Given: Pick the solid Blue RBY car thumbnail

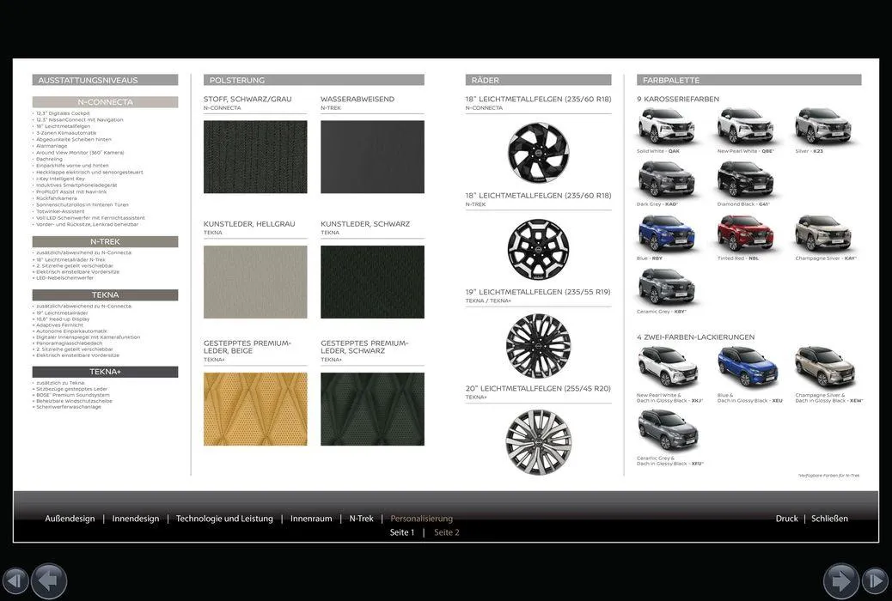Looking at the screenshot, I should coord(666,234).
